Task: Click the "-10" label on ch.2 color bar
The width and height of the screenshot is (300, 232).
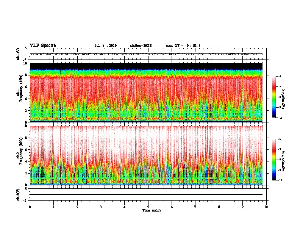Action: (280, 180)
